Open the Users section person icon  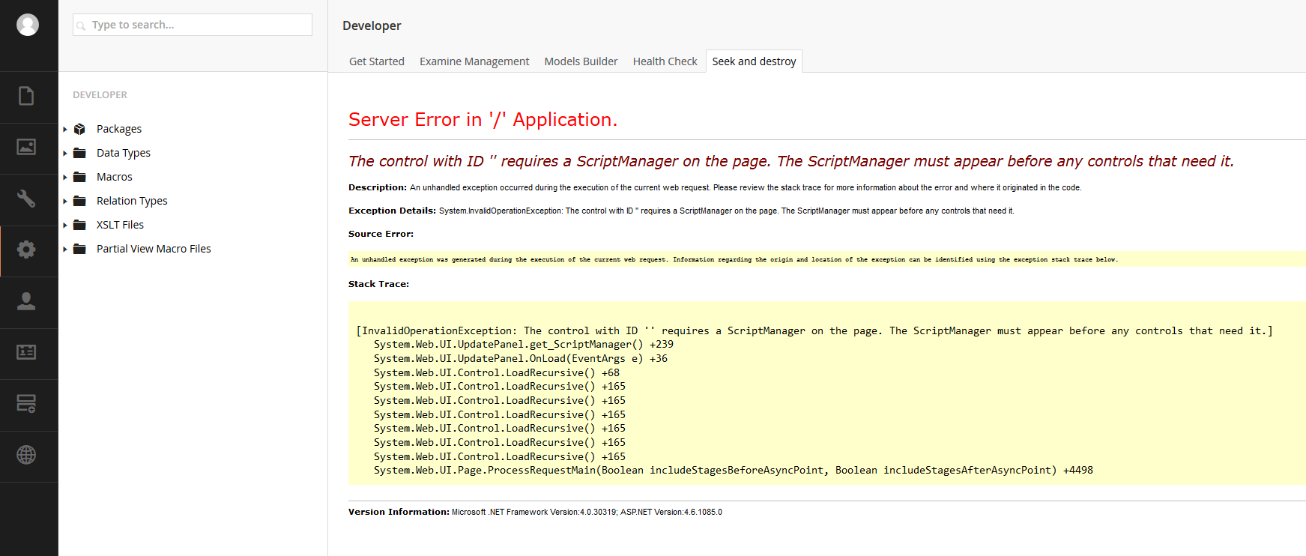pos(26,301)
